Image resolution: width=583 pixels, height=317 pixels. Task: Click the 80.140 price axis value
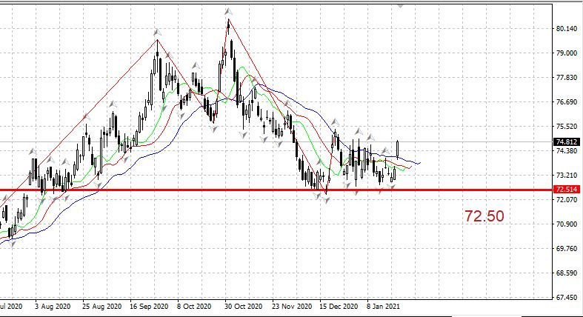tap(567, 29)
